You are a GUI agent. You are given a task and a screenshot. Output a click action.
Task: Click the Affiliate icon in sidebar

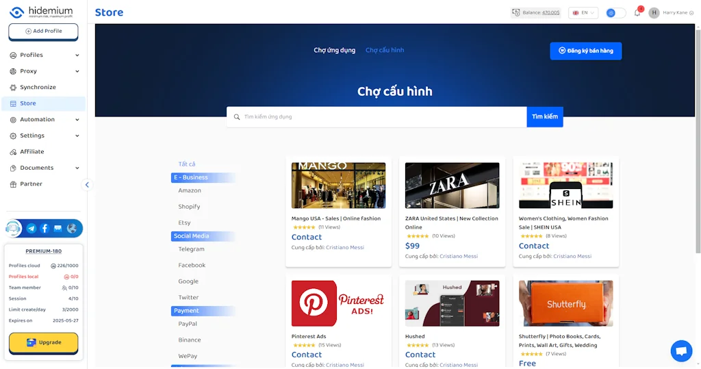(13, 151)
